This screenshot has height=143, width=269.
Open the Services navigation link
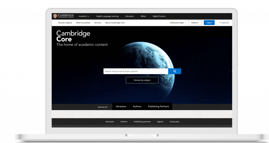point(98,23)
